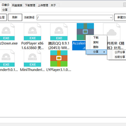Image resolution: width=126 pixels, height=126 pixels.
Task: Select the LYPlayer3.1.0 archive icon
Action: (59, 58)
